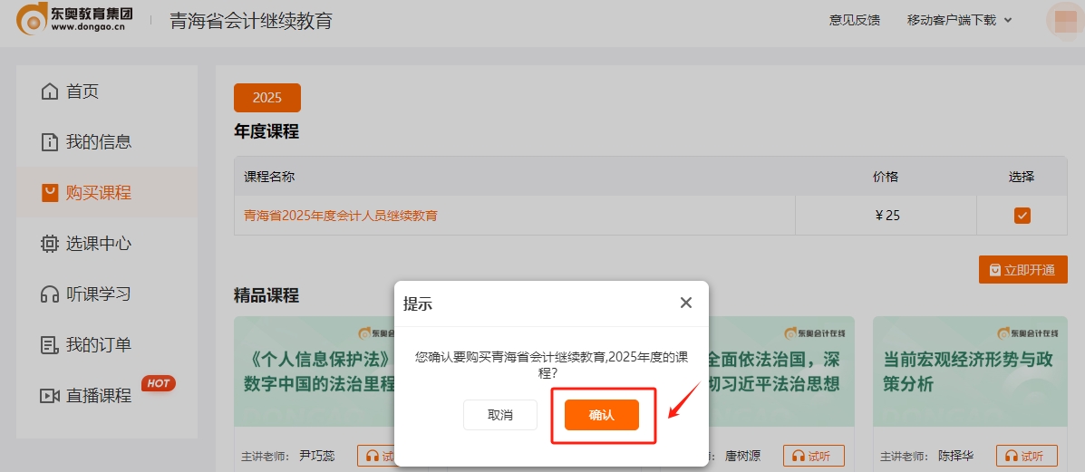Select the 2025 year tab
The image size is (1085, 472).
267,98
